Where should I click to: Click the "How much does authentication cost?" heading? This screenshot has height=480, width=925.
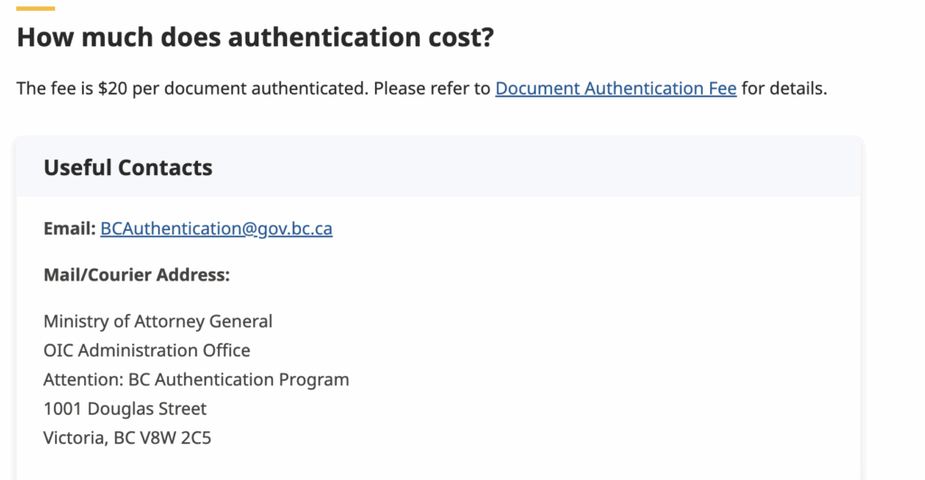256,38
